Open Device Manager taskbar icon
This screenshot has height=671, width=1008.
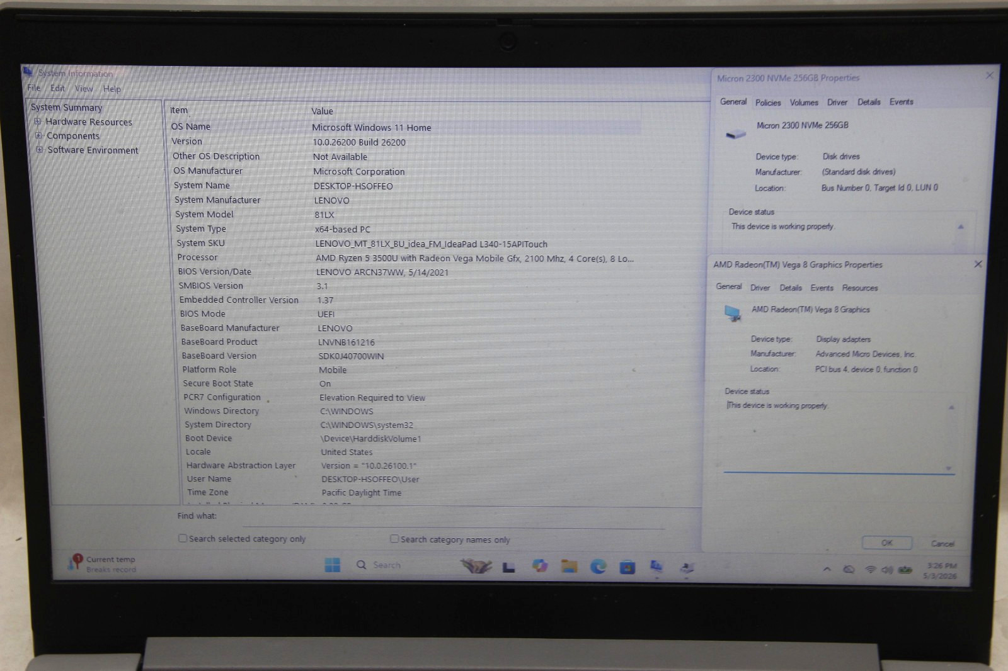point(687,567)
